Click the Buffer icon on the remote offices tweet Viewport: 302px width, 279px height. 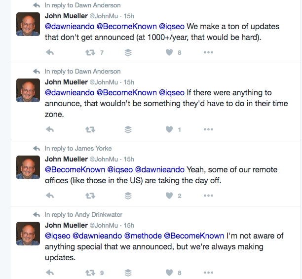tap(128, 196)
